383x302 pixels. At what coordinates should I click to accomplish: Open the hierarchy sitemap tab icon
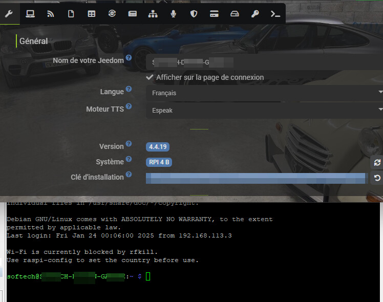[x=153, y=14]
